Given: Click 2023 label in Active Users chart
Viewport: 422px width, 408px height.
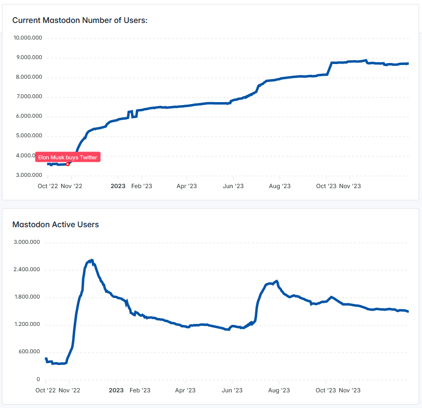Looking at the screenshot, I should [116, 390].
